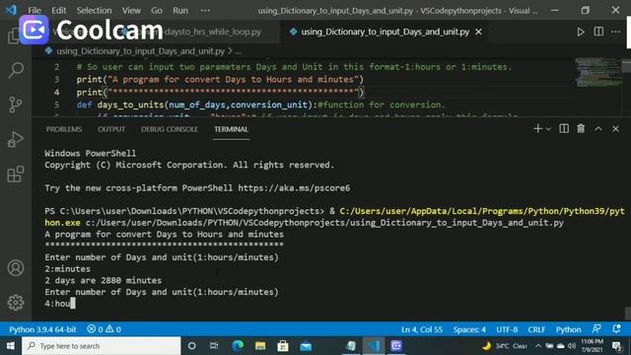Select the TERMINAL panel tab
This screenshot has width=631, height=355.
tap(231, 129)
